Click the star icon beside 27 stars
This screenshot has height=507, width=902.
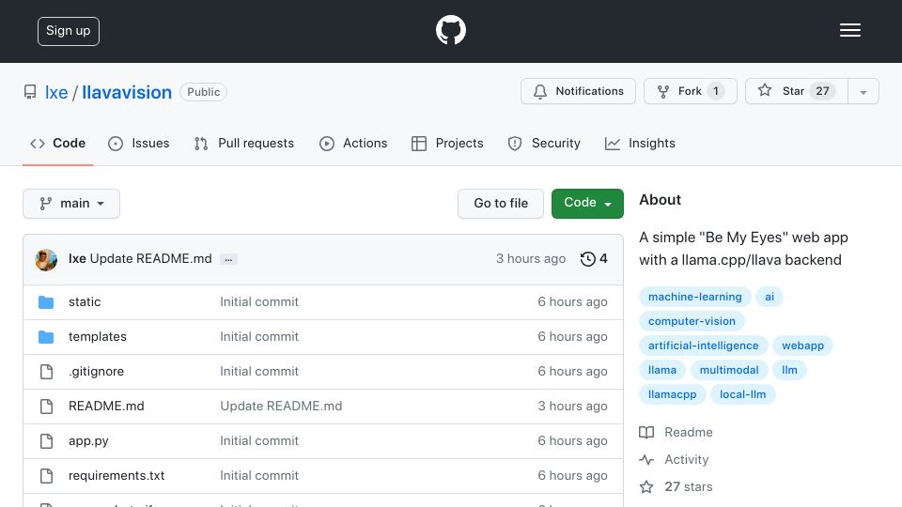(x=646, y=487)
